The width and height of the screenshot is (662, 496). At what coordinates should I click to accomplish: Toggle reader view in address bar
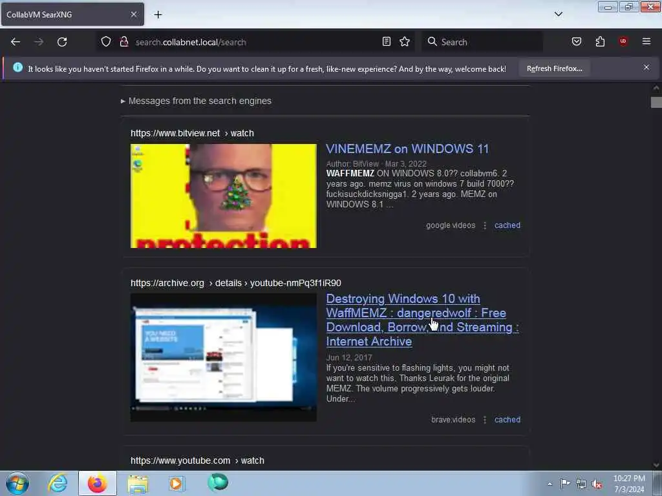[387, 41]
